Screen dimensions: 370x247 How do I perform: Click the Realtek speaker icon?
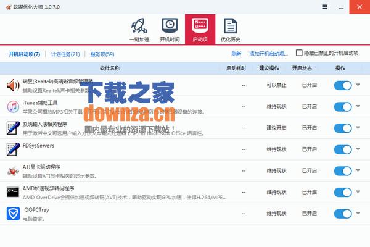(x=13, y=85)
